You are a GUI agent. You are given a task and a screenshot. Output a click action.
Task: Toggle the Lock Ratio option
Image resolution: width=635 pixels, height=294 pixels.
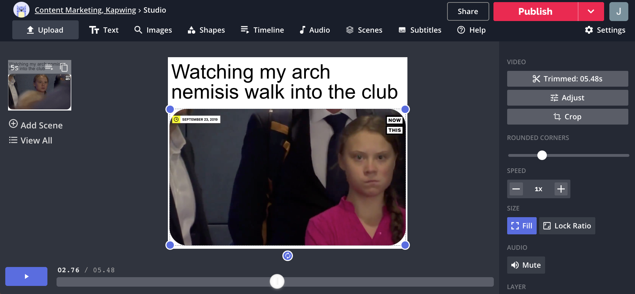coord(567,226)
